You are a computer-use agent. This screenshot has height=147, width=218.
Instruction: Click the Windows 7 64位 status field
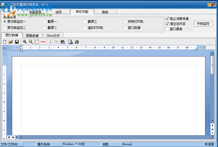(x=82, y=144)
